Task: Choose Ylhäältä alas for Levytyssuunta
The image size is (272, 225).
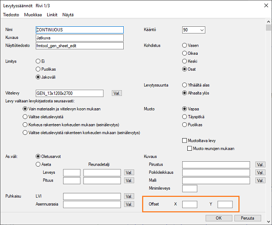Action: 185,85
